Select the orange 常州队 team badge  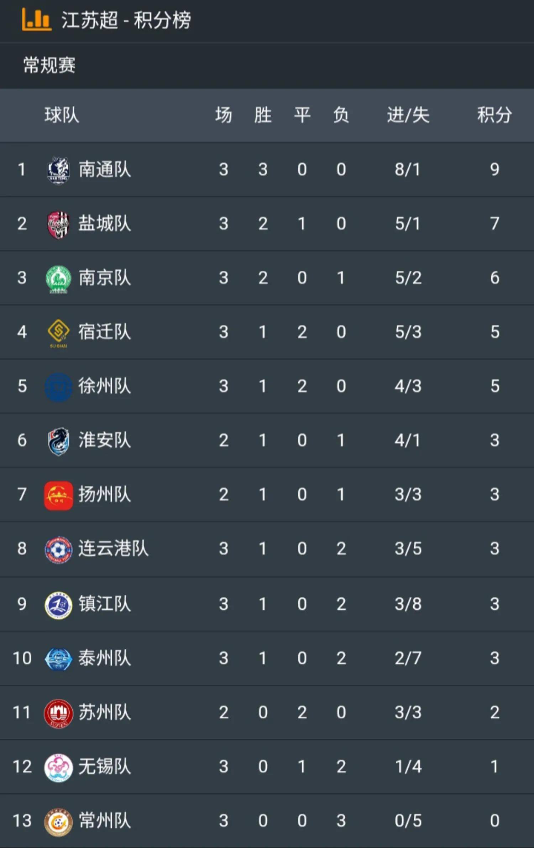tap(58, 822)
